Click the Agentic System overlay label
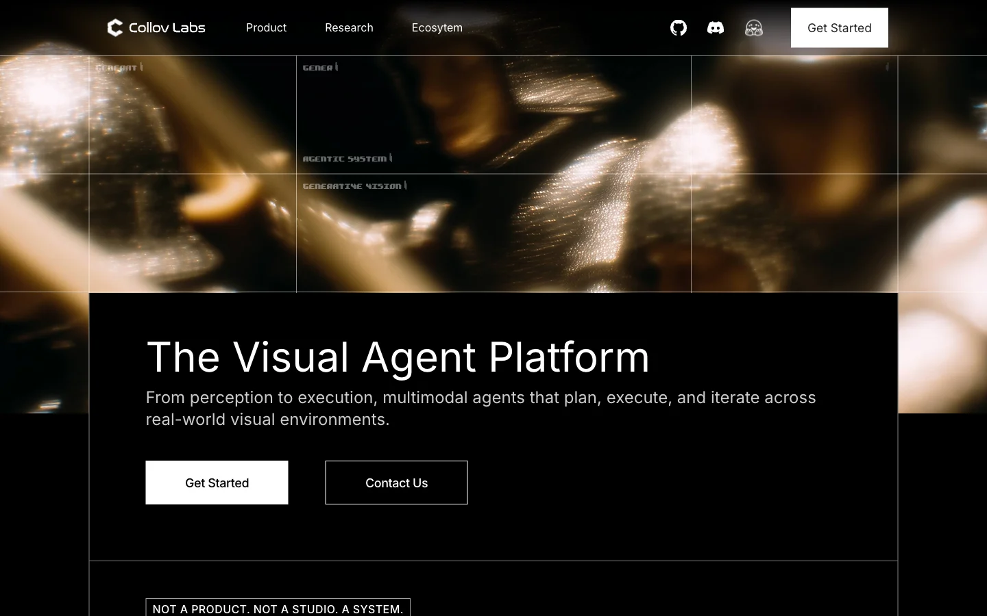987x616 pixels. click(x=345, y=159)
